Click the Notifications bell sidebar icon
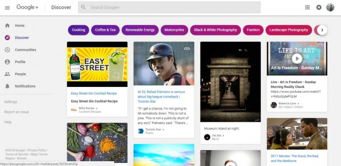341x166 pixels. [x=8, y=86]
